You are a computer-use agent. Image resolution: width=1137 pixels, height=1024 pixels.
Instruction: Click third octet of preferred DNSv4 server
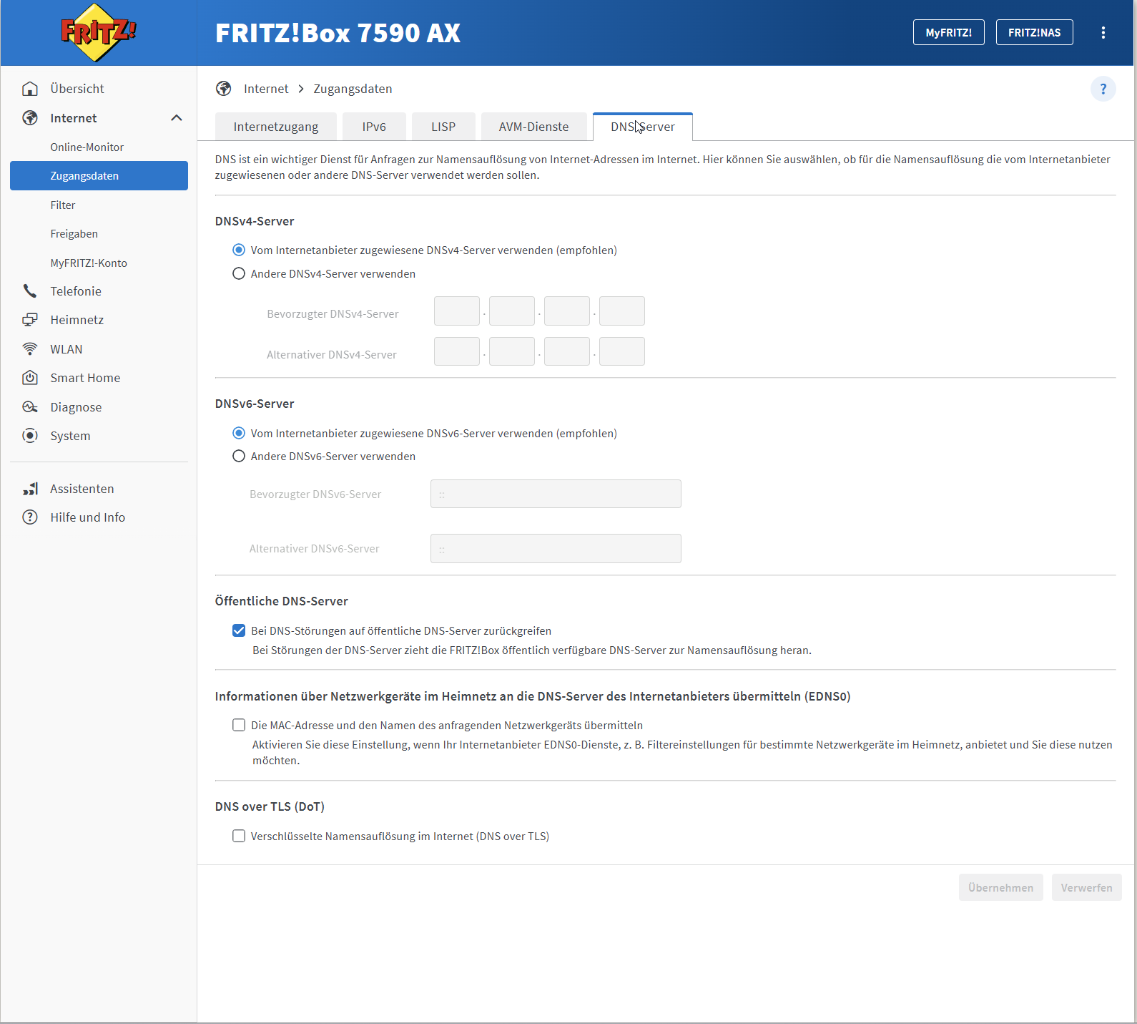coord(567,311)
